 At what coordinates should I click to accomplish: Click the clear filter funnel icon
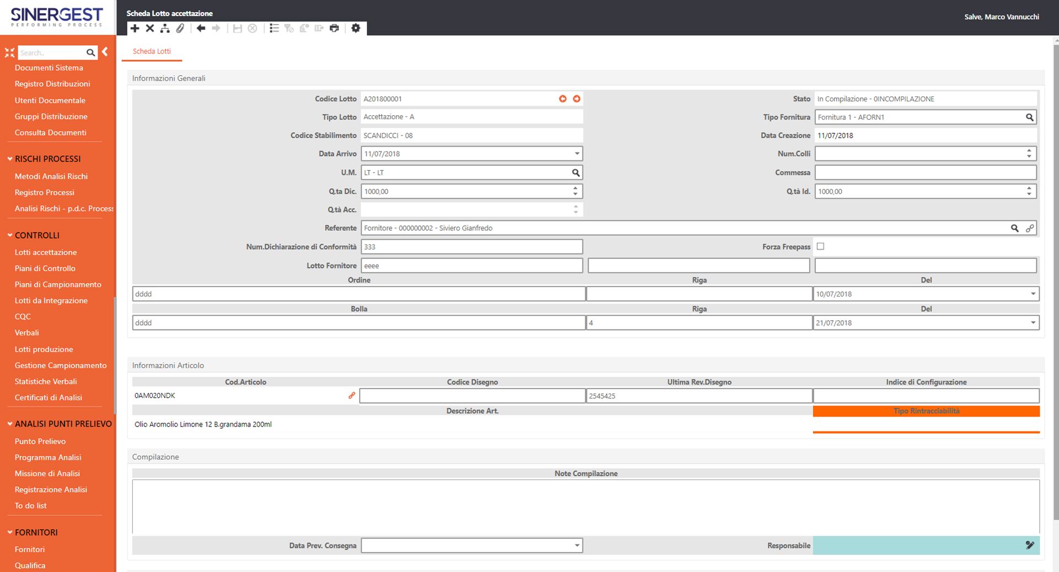point(289,28)
